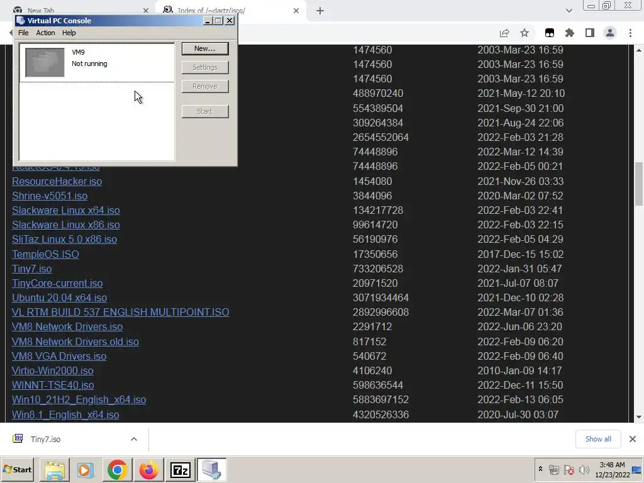
Task: Open VM8 VGA Drivers.iso link
Action: coord(59,356)
